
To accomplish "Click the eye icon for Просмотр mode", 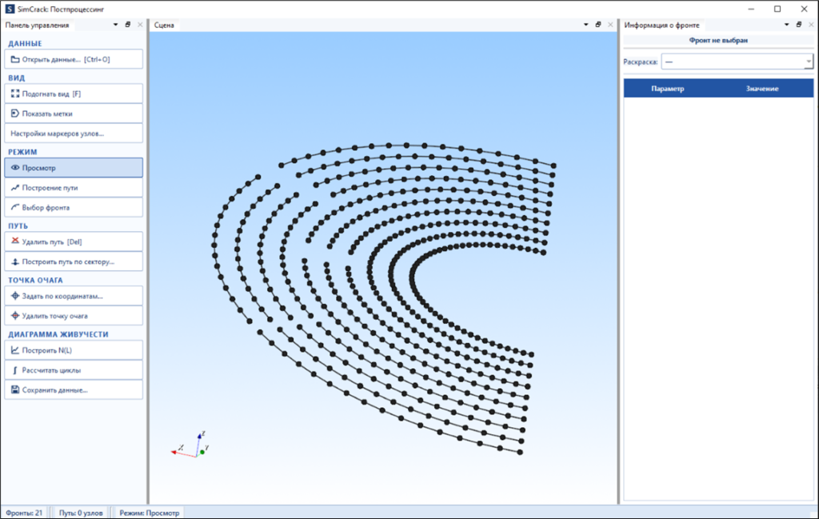I will (15, 168).
